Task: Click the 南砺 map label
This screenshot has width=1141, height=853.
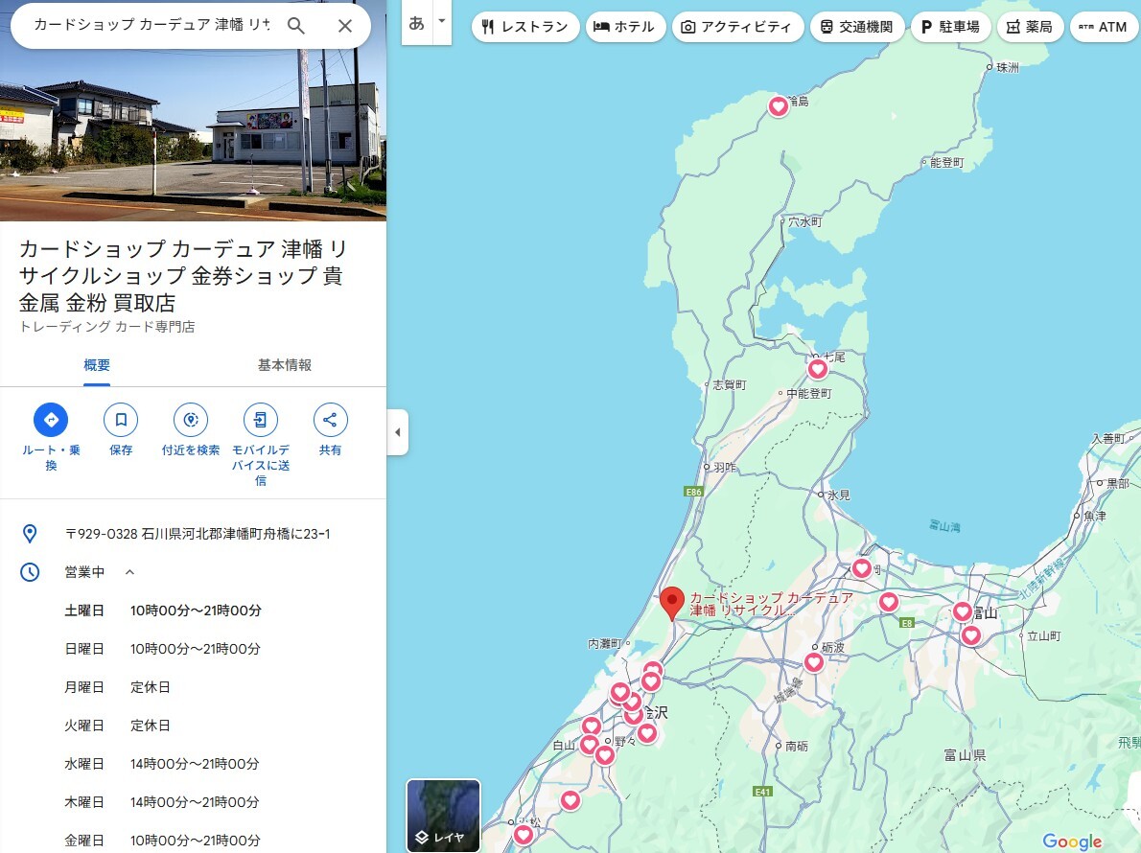Action: tap(796, 746)
